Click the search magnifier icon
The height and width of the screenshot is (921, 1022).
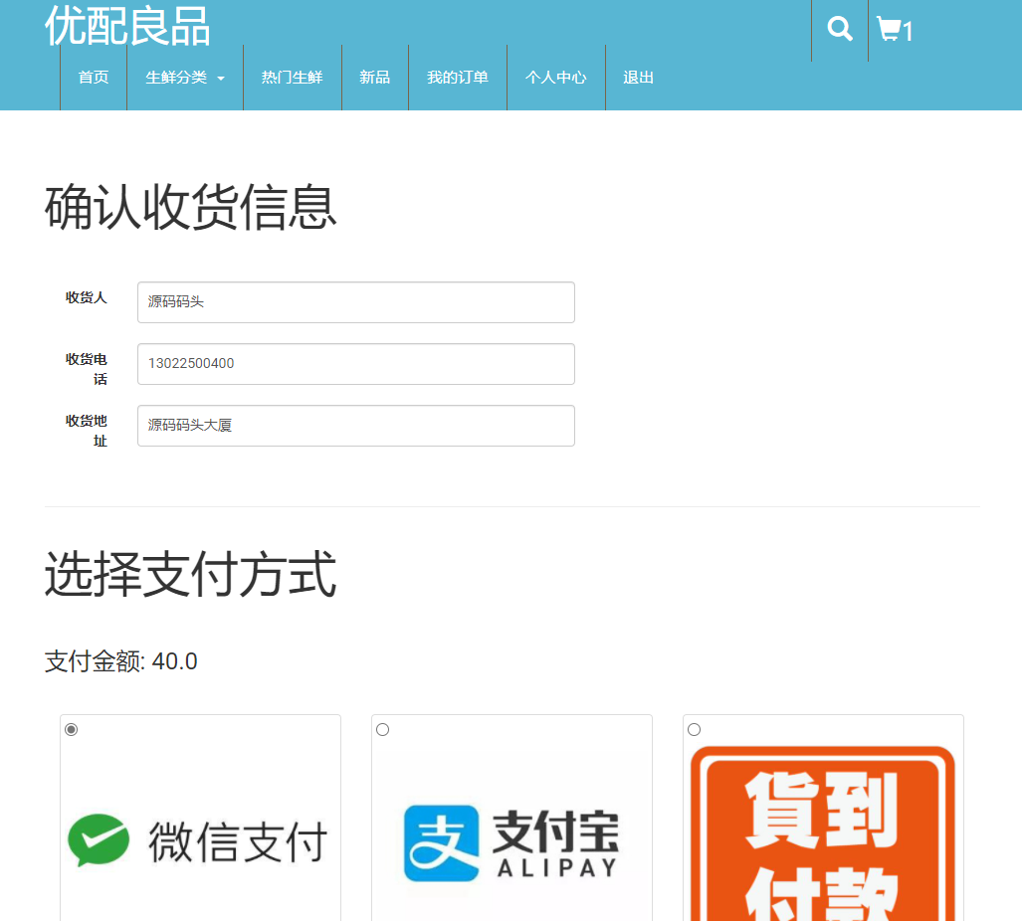(x=839, y=29)
